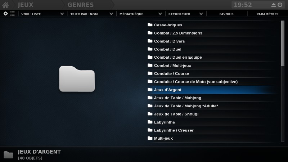Click the folder icon of Combat / Divers
This screenshot has height=162, width=288.
[x=150, y=41]
